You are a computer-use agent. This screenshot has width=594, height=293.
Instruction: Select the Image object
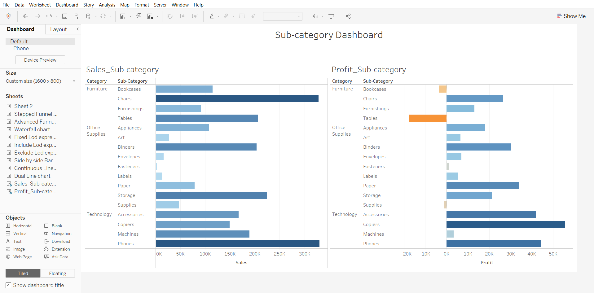click(x=15, y=249)
